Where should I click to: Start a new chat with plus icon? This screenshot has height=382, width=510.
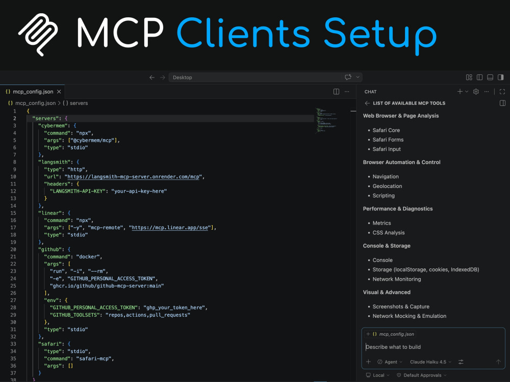point(460,92)
